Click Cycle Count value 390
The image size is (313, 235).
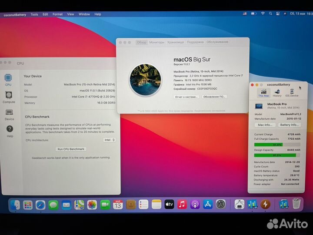297,166
